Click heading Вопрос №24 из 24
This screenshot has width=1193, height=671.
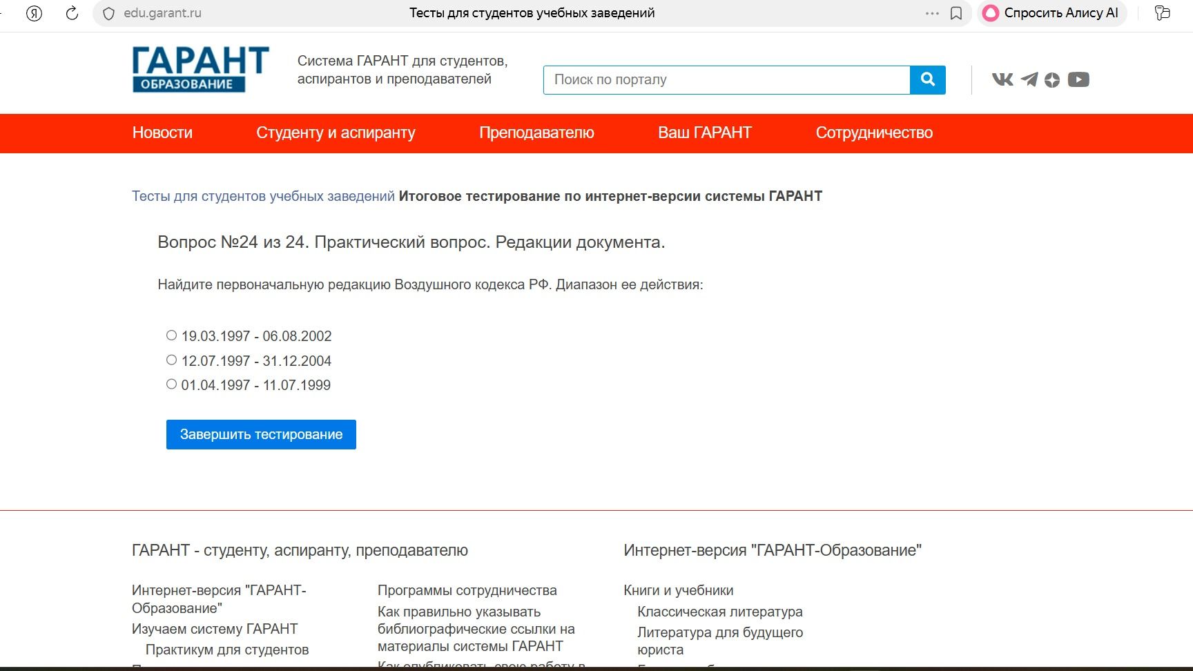coord(411,242)
